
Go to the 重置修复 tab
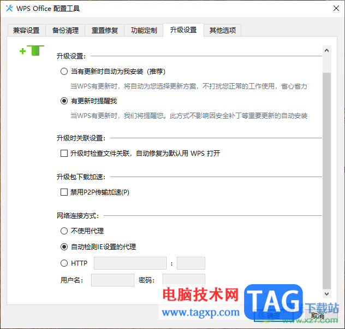[105, 30]
